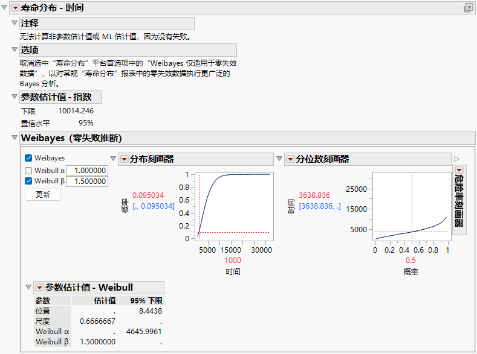Click the bookmark icon at top right corner
This screenshot has height=354, width=477.
pyautogui.click(x=469, y=8)
